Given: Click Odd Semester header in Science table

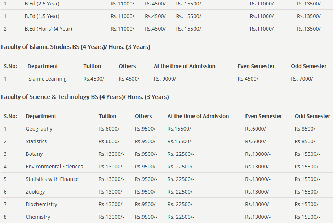Looking at the screenshot, I should pos(312,116).
